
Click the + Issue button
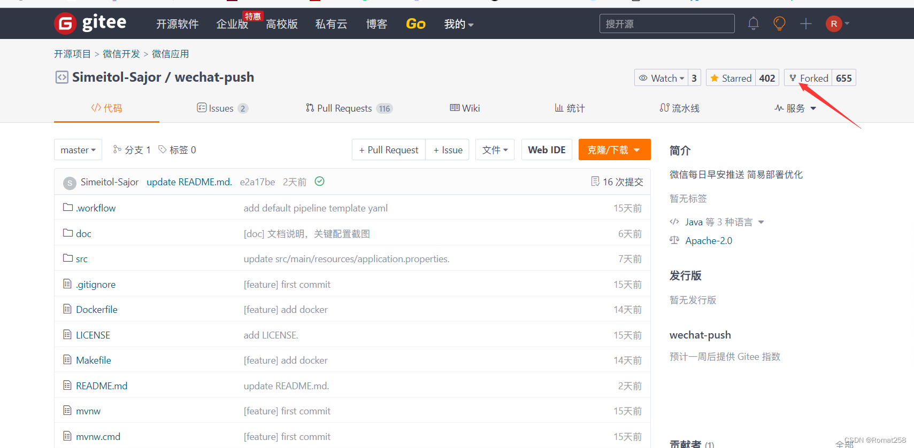pyautogui.click(x=448, y=150)
